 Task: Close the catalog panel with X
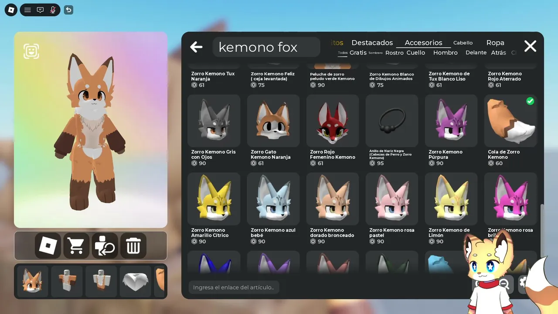[x=530, y=46]
